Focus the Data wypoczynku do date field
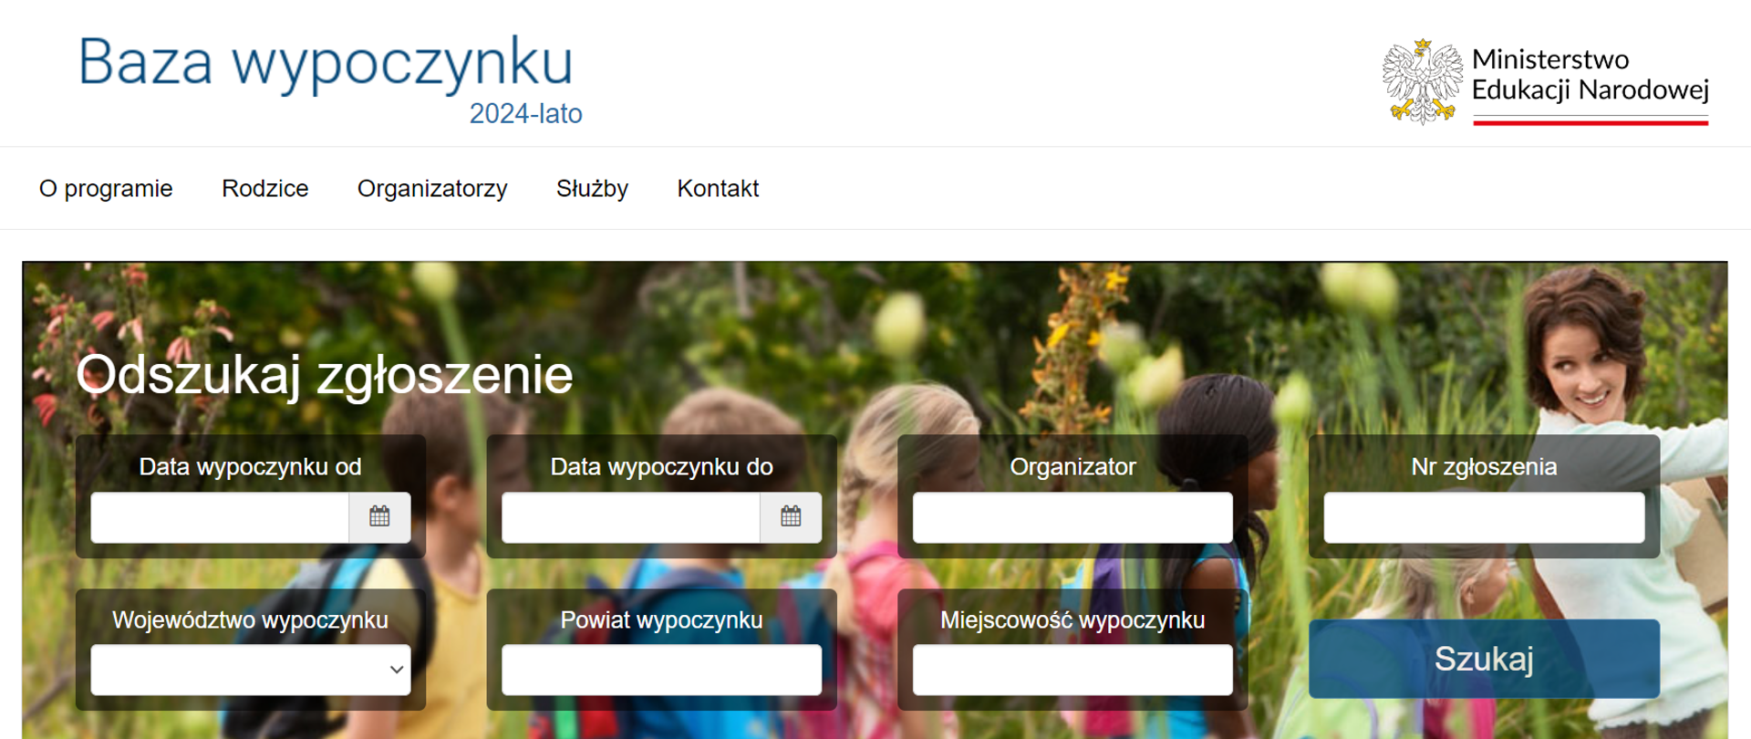This screenshot has width=1751, height=739. [x=631, y=517]
